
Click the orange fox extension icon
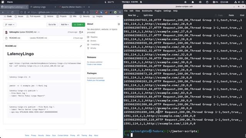106,12
